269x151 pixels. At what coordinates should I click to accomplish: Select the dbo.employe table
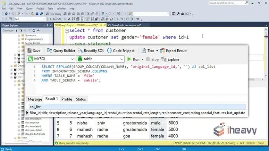point(32,123)
